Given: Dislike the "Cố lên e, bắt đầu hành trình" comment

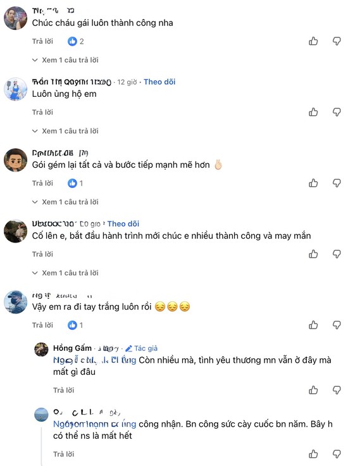Looking at the screenshot, I should tap(337, 254).
